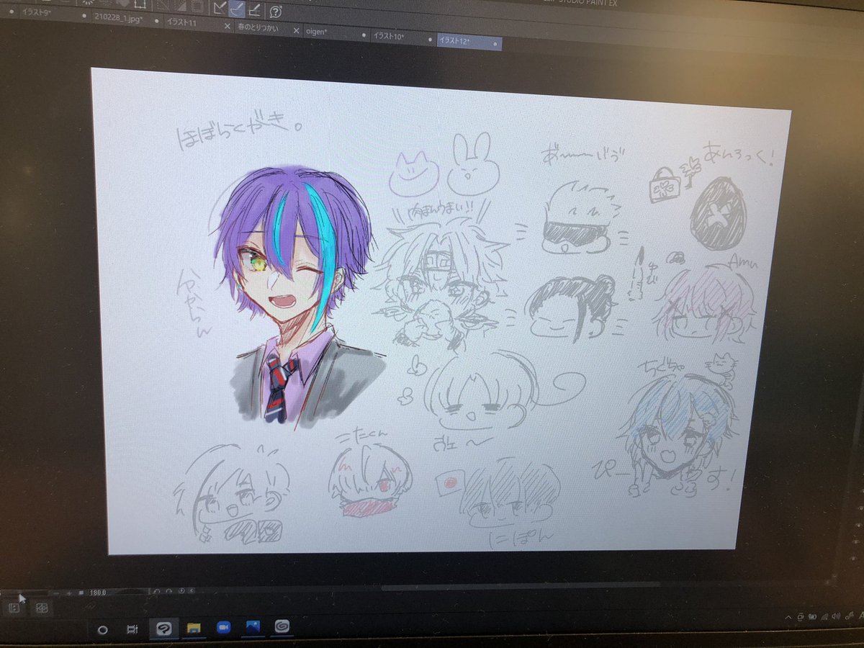Click the battery icon in system tray
864x648 pixels.
tap(812, 616)
